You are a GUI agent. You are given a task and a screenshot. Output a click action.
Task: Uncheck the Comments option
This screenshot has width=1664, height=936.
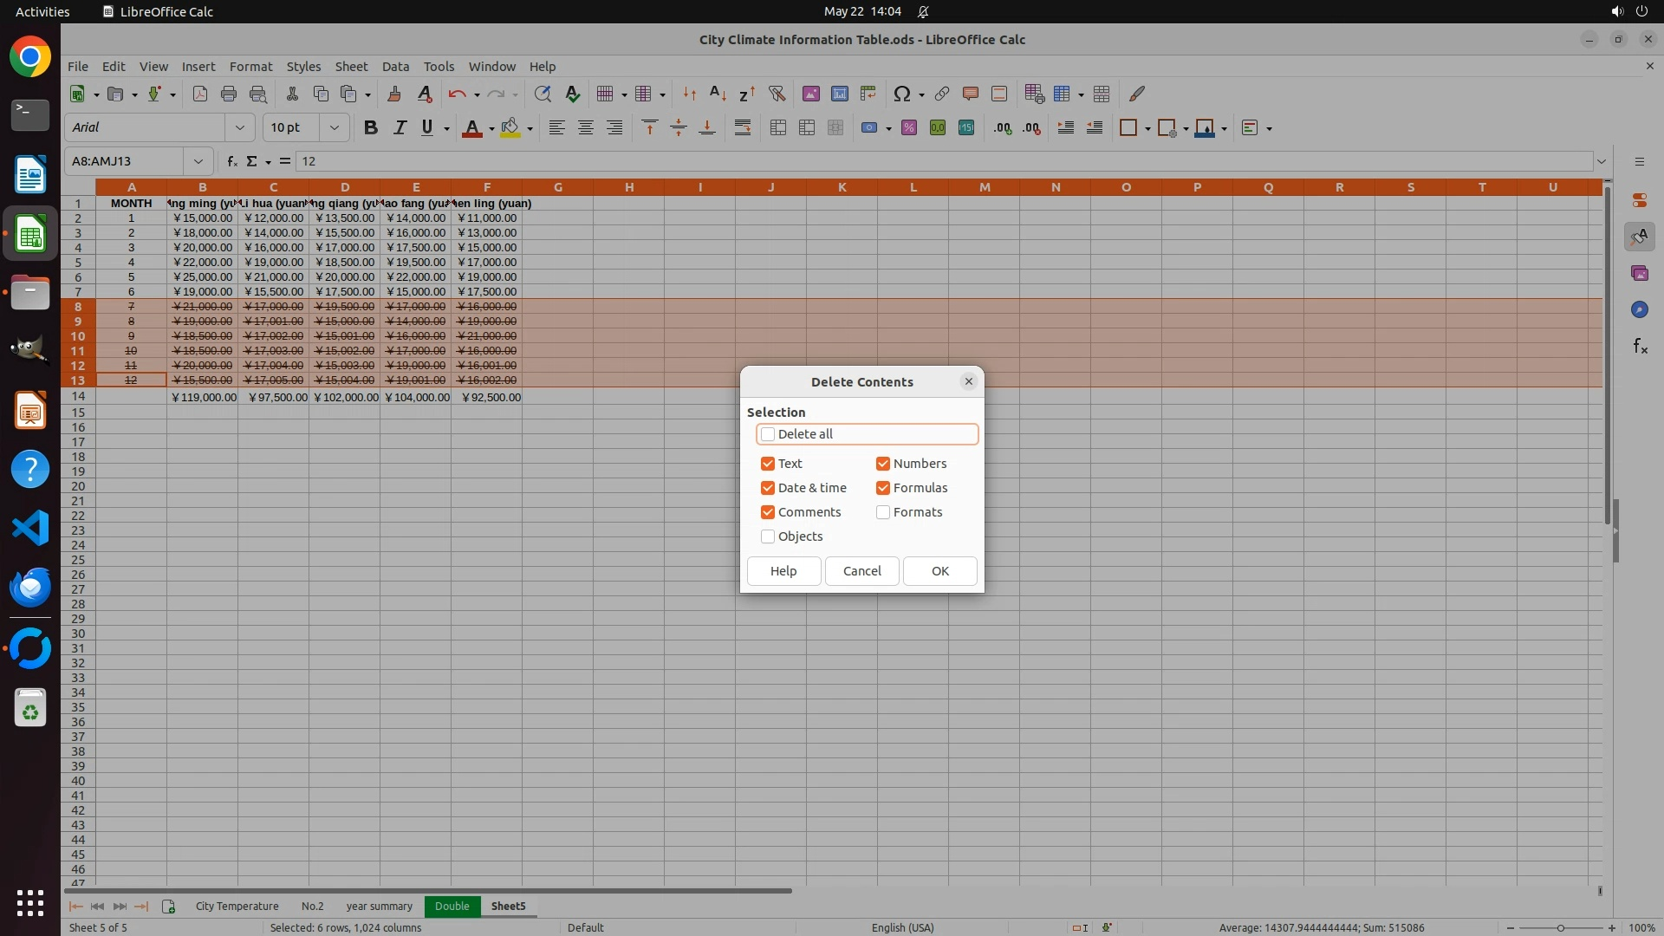tap(768, 512)
